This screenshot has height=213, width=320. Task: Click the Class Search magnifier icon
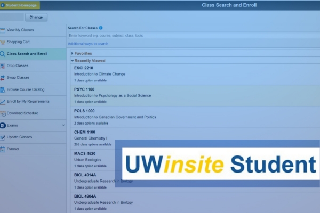pyautogui.click(x=3, y=54)
